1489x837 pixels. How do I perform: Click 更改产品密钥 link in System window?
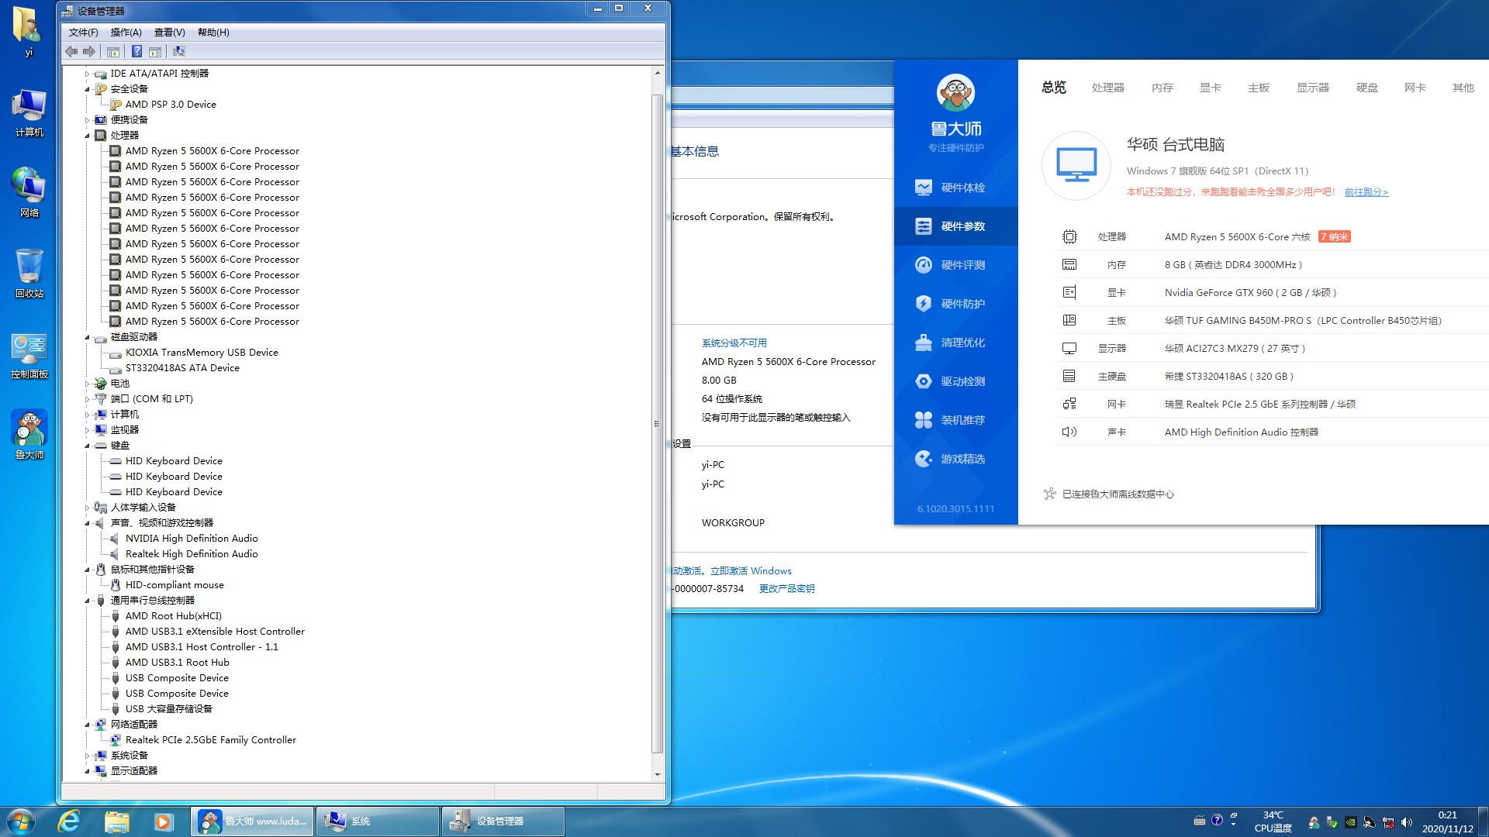[x=786, y=589]
